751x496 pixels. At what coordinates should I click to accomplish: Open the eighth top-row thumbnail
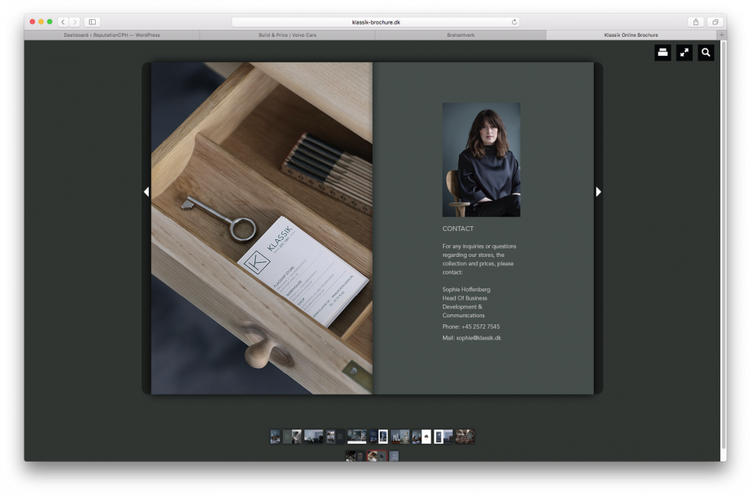pyautogui.click(x=421, y=436)
